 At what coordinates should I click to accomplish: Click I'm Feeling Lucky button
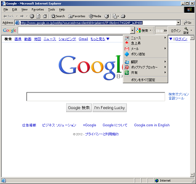click(110, 108)
